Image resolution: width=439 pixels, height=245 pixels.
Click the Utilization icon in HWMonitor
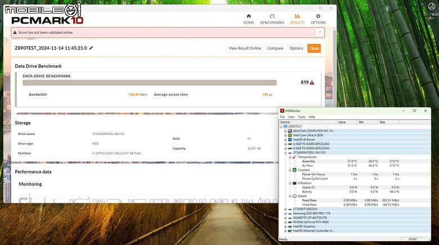coord(294,183)
